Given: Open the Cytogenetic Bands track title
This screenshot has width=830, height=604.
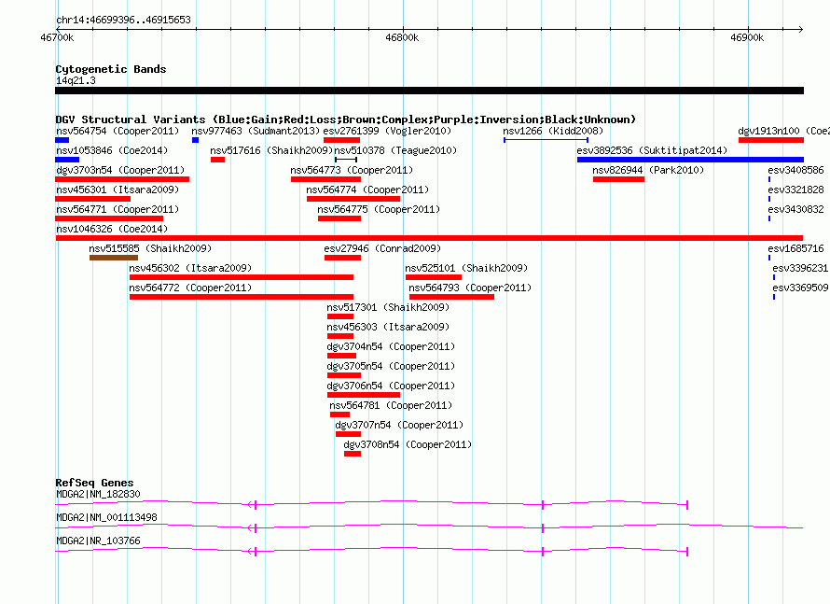Looking at the screenshot, I should click(x=111, y=69).
